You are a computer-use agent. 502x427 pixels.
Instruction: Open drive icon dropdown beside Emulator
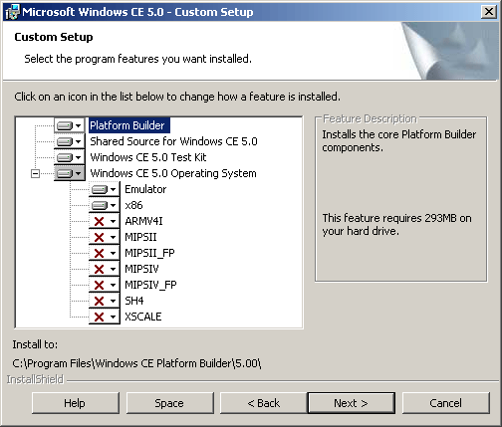pyautogui.click(x=105, y=189)
